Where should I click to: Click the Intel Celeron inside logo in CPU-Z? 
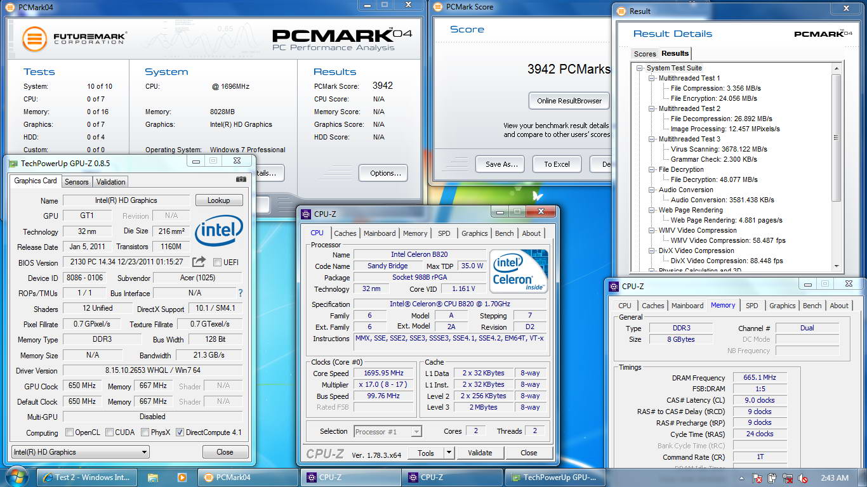click(x=519, y=271)
